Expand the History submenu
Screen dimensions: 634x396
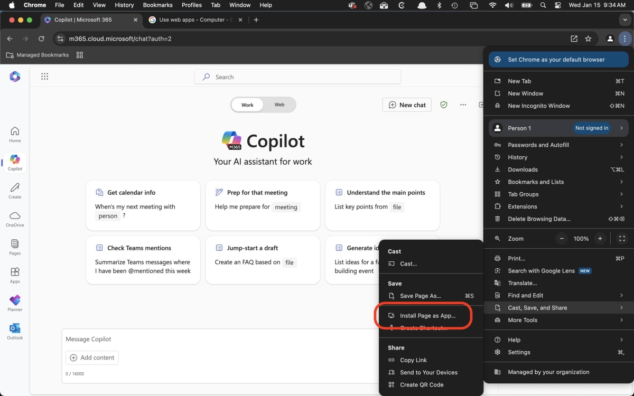click(558, 157)
